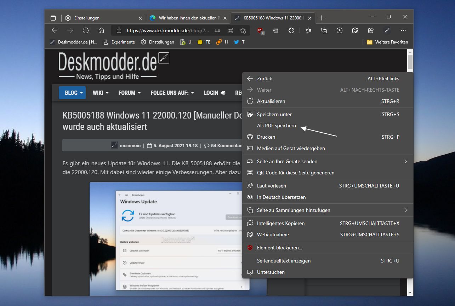Screen dimensions: 455x306
Task: Open the 54 Kommentare link
Action: coord(224,145)
